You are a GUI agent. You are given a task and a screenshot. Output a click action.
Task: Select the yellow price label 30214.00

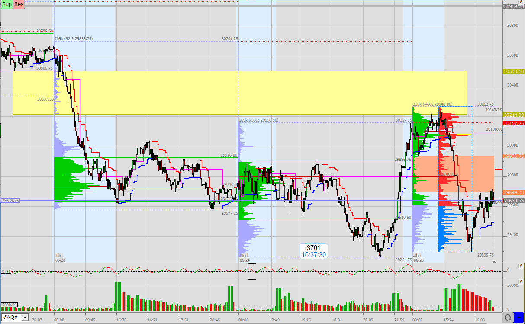click(x=514, y=115)
